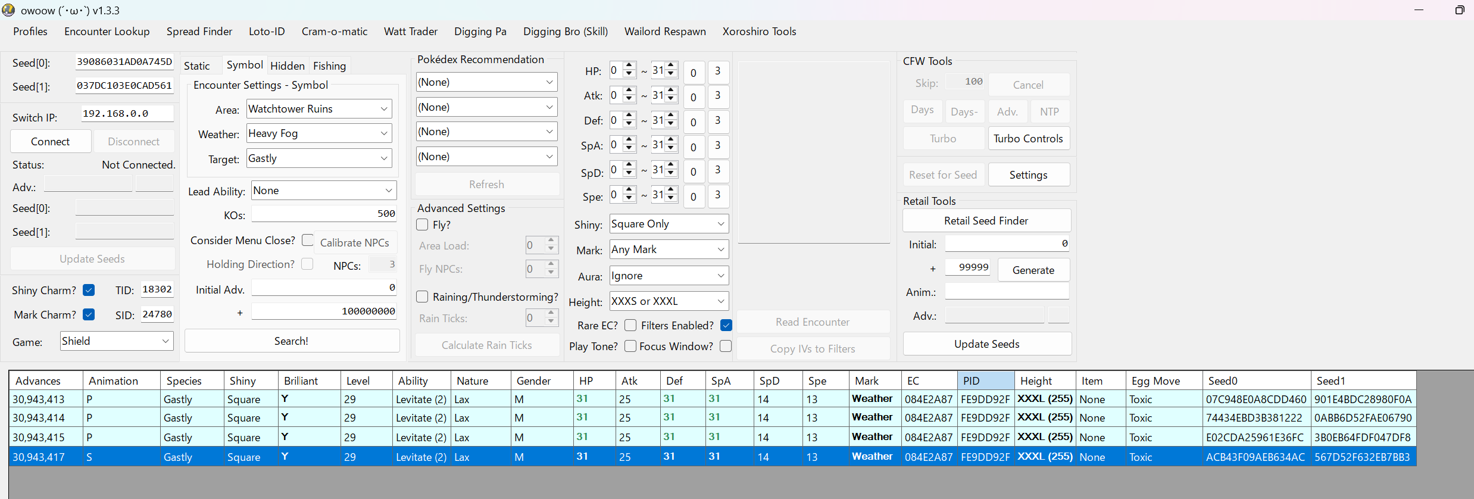1474x499 pixels.
Task: Switch to the Hidden encounter tab
Action: [287, 66]
